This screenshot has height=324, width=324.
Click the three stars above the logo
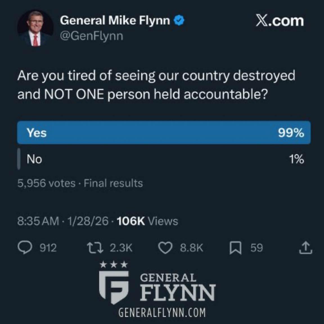[x=114, y=265]
